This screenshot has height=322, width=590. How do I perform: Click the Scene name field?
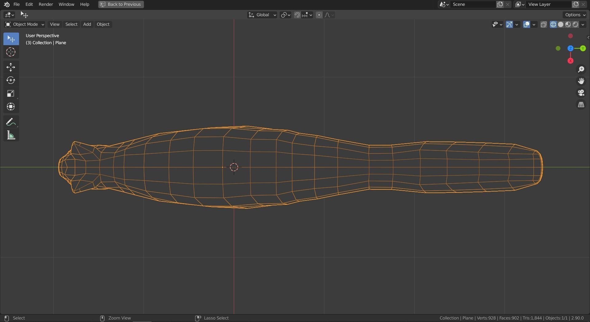[473, 4]
